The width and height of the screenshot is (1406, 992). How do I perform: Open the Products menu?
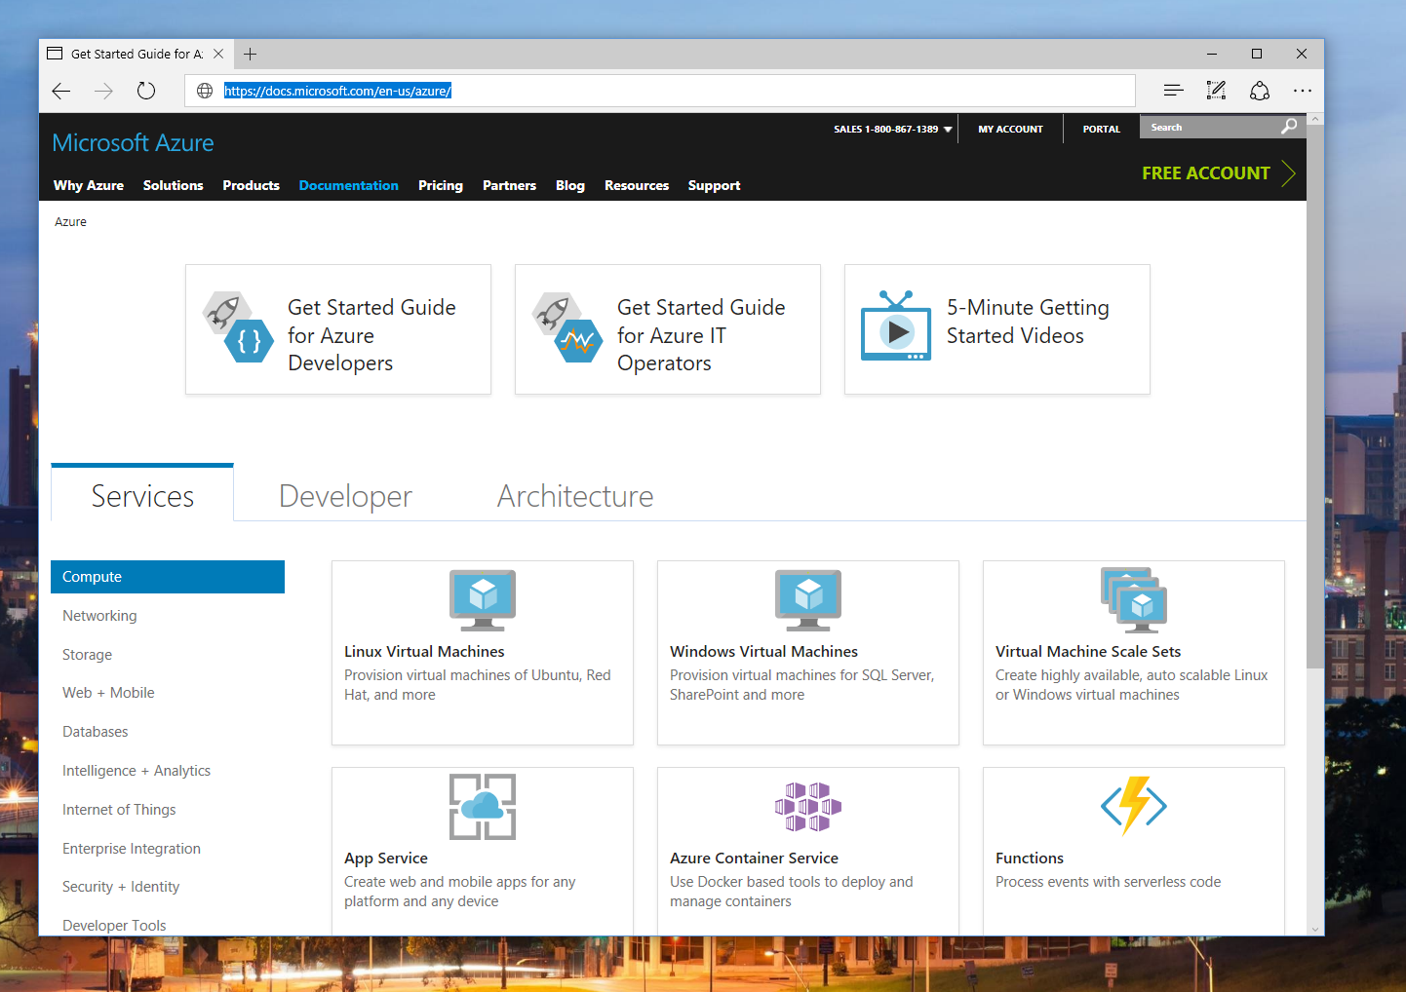point(251,185)
